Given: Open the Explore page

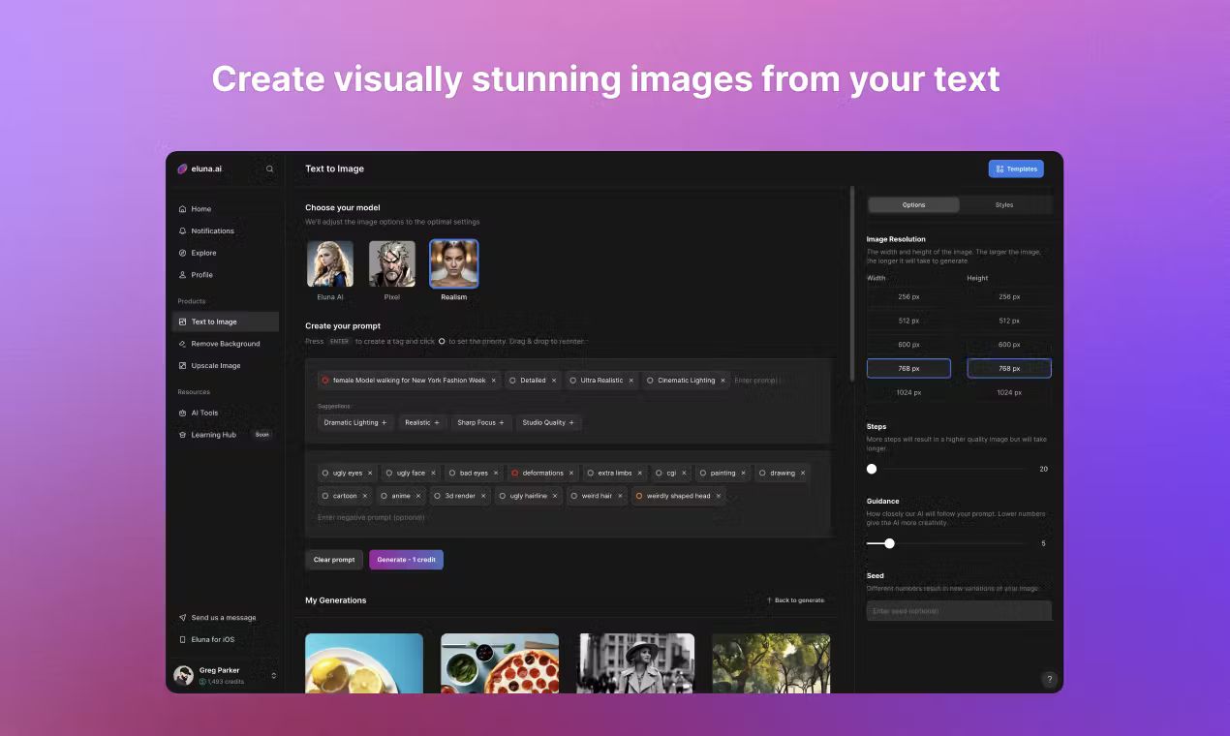Looking at the screenshot, I should click(203, 253).
